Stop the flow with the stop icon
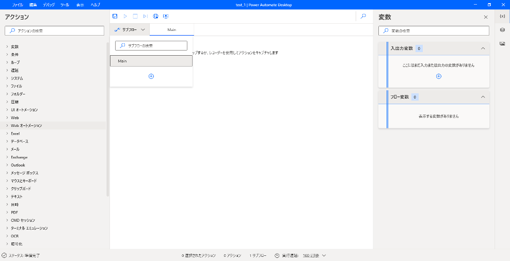 click(x=135, y=17)
